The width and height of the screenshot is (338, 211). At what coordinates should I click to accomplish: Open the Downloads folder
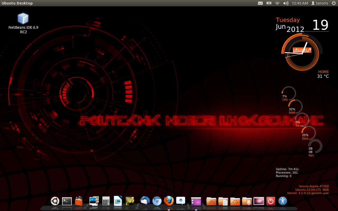coord(247,201)
